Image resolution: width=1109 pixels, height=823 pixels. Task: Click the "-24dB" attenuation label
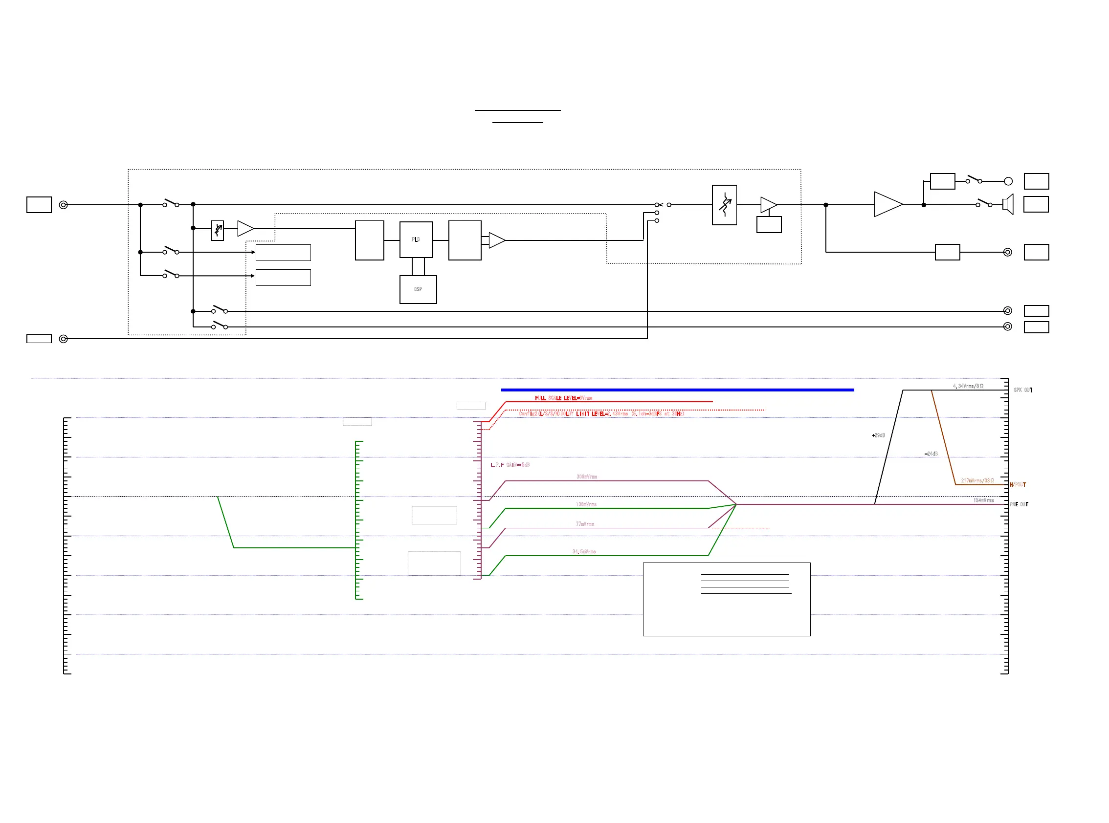click(931, 454)
